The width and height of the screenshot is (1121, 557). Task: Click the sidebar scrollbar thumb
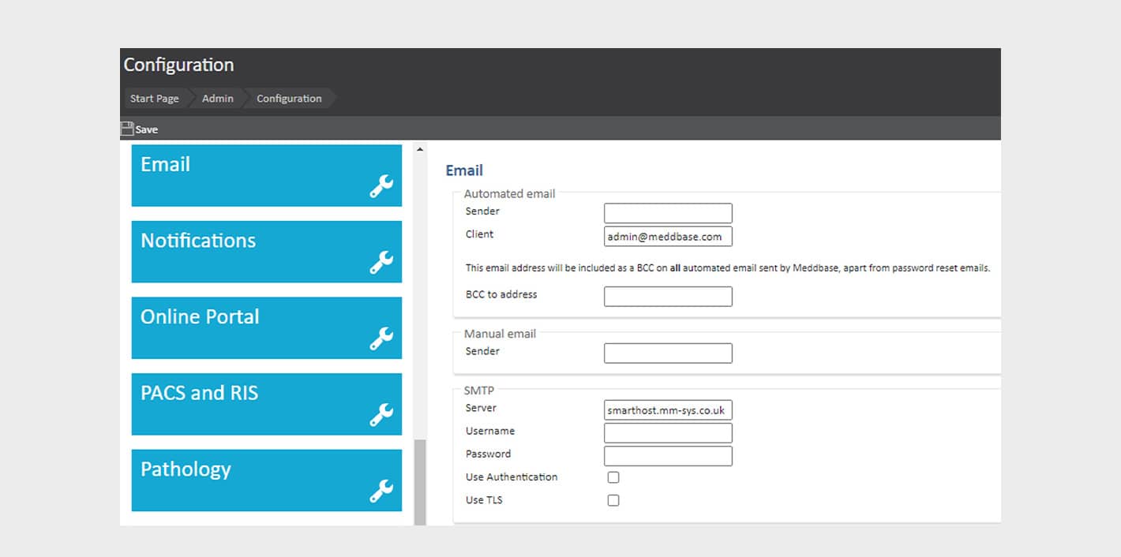point(420,481)
